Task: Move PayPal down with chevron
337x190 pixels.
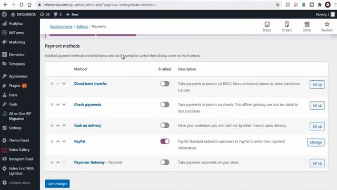Action: [x=64, y=141]
